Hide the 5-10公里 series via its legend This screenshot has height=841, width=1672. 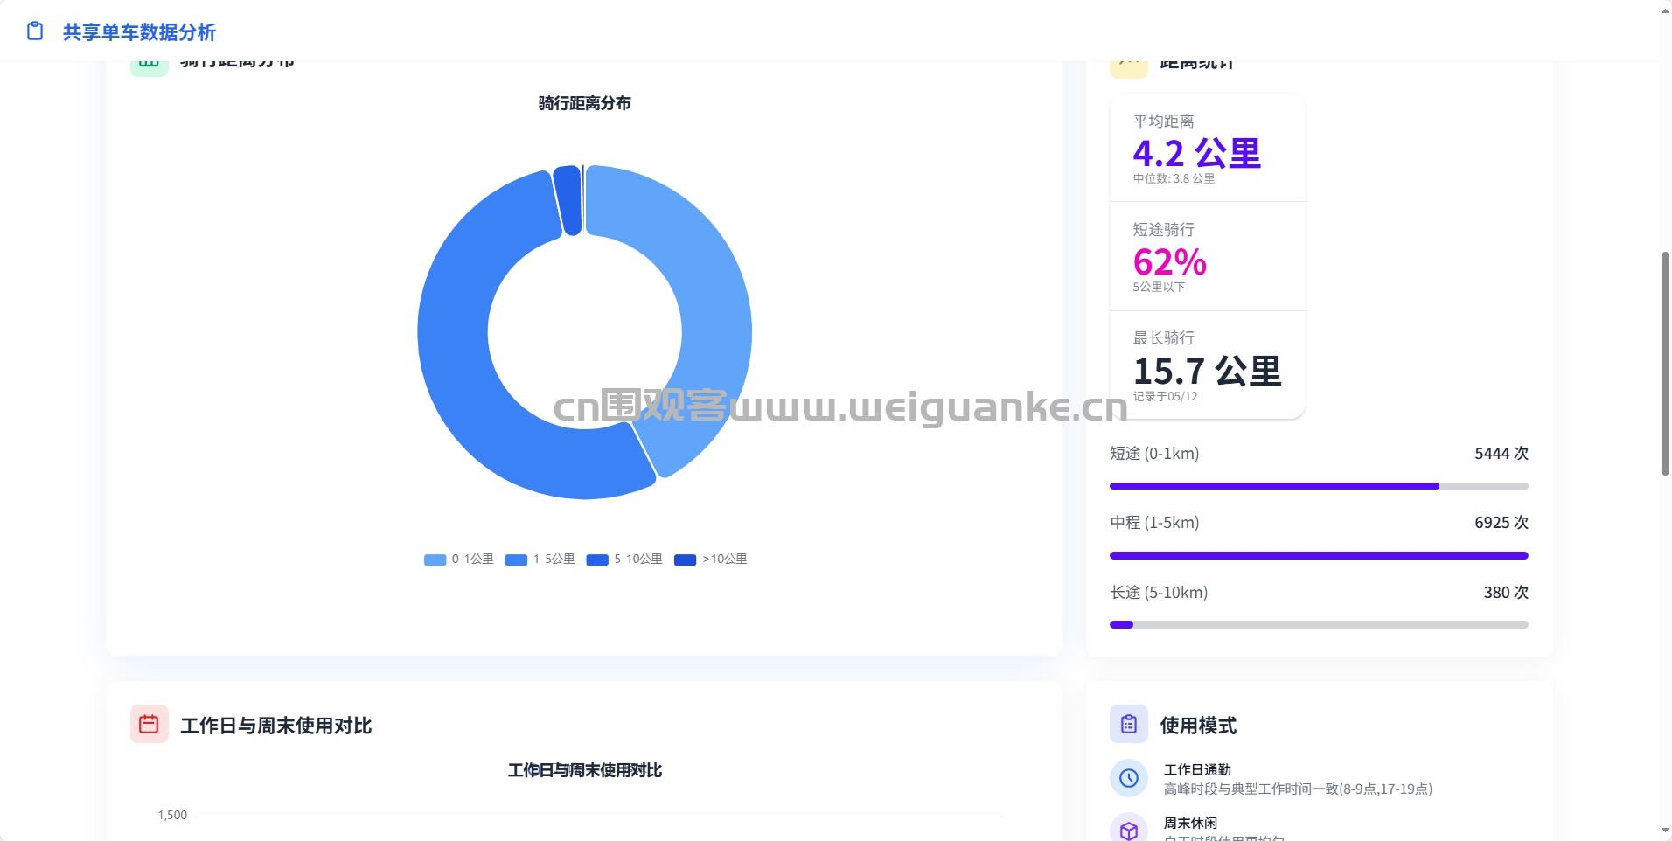pyautogui.click(x=624, y=560)
